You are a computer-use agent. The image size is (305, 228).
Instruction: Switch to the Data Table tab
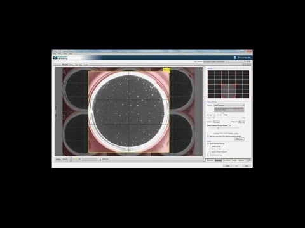point(79,65)
